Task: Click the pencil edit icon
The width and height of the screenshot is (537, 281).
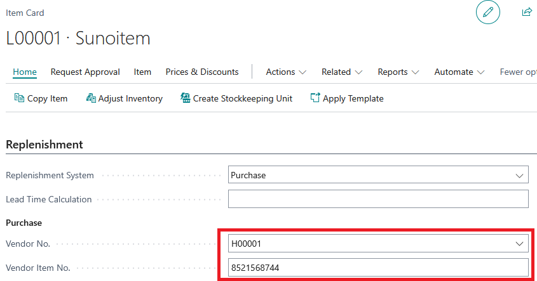Action: coord(487,12)
